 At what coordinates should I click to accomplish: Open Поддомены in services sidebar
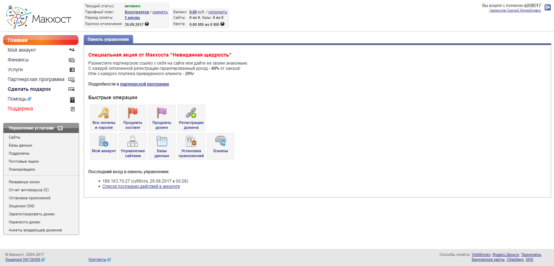(19, 153)
